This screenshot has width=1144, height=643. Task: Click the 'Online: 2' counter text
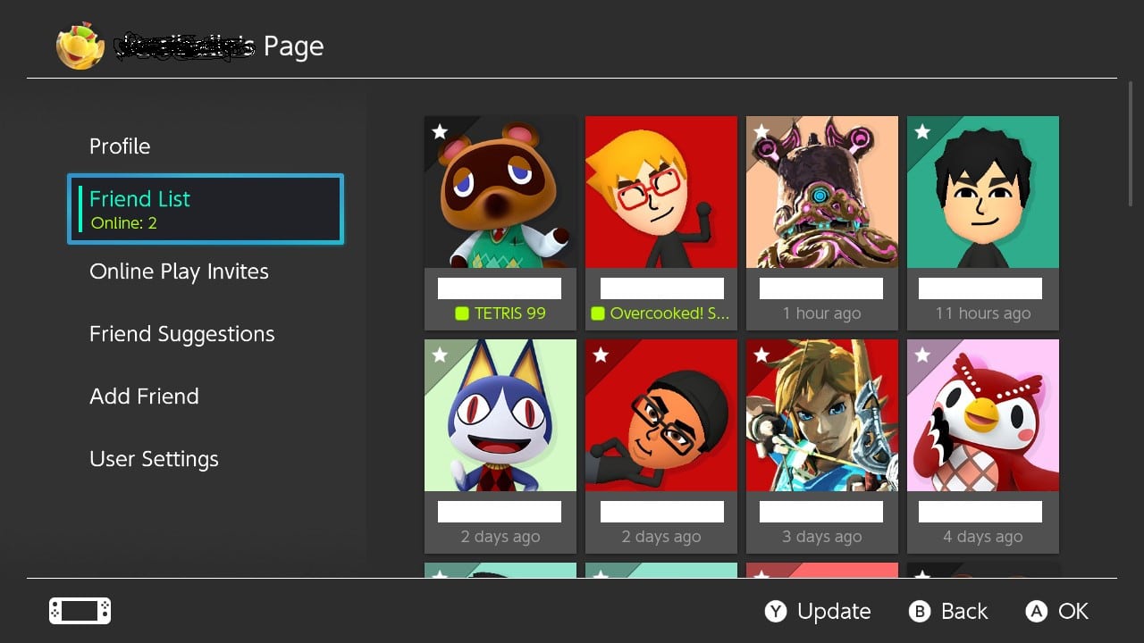124,223
